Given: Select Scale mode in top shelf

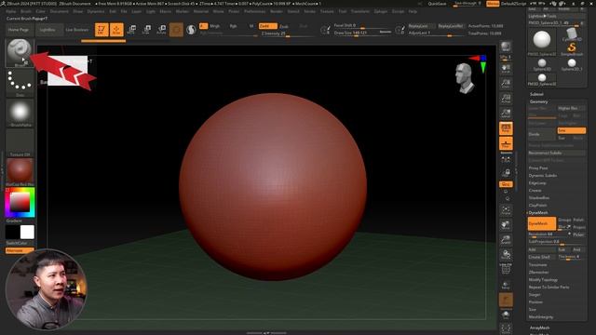Looking at the screenshot, I should click(146, 29).
